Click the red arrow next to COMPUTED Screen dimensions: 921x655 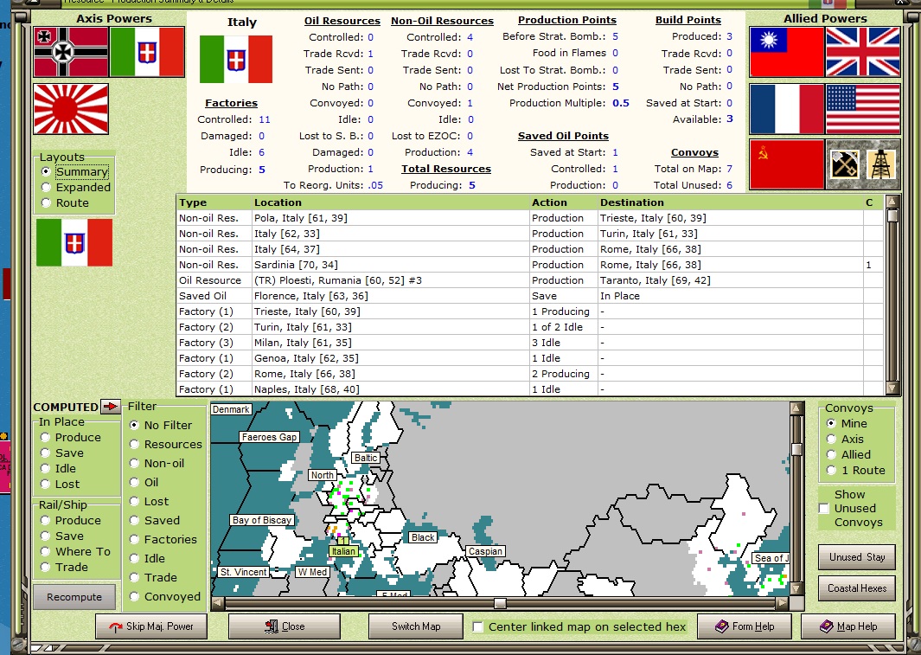tap(110, 406)
